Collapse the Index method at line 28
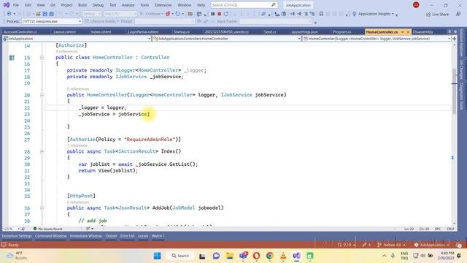This screenshot has height=263, width=467. tap(42, 151)
